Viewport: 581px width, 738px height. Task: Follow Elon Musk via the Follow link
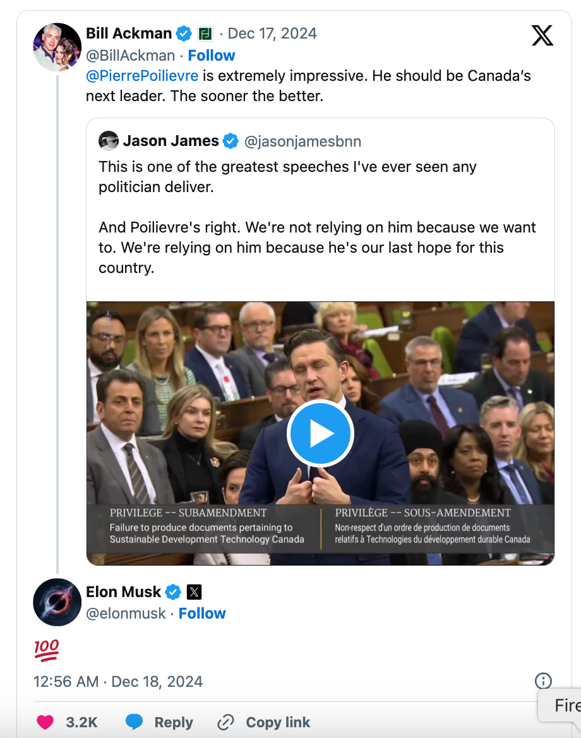(202, 614)
